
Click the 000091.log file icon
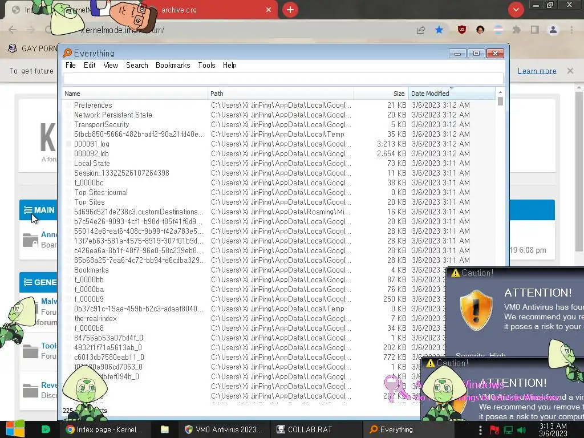68,144
